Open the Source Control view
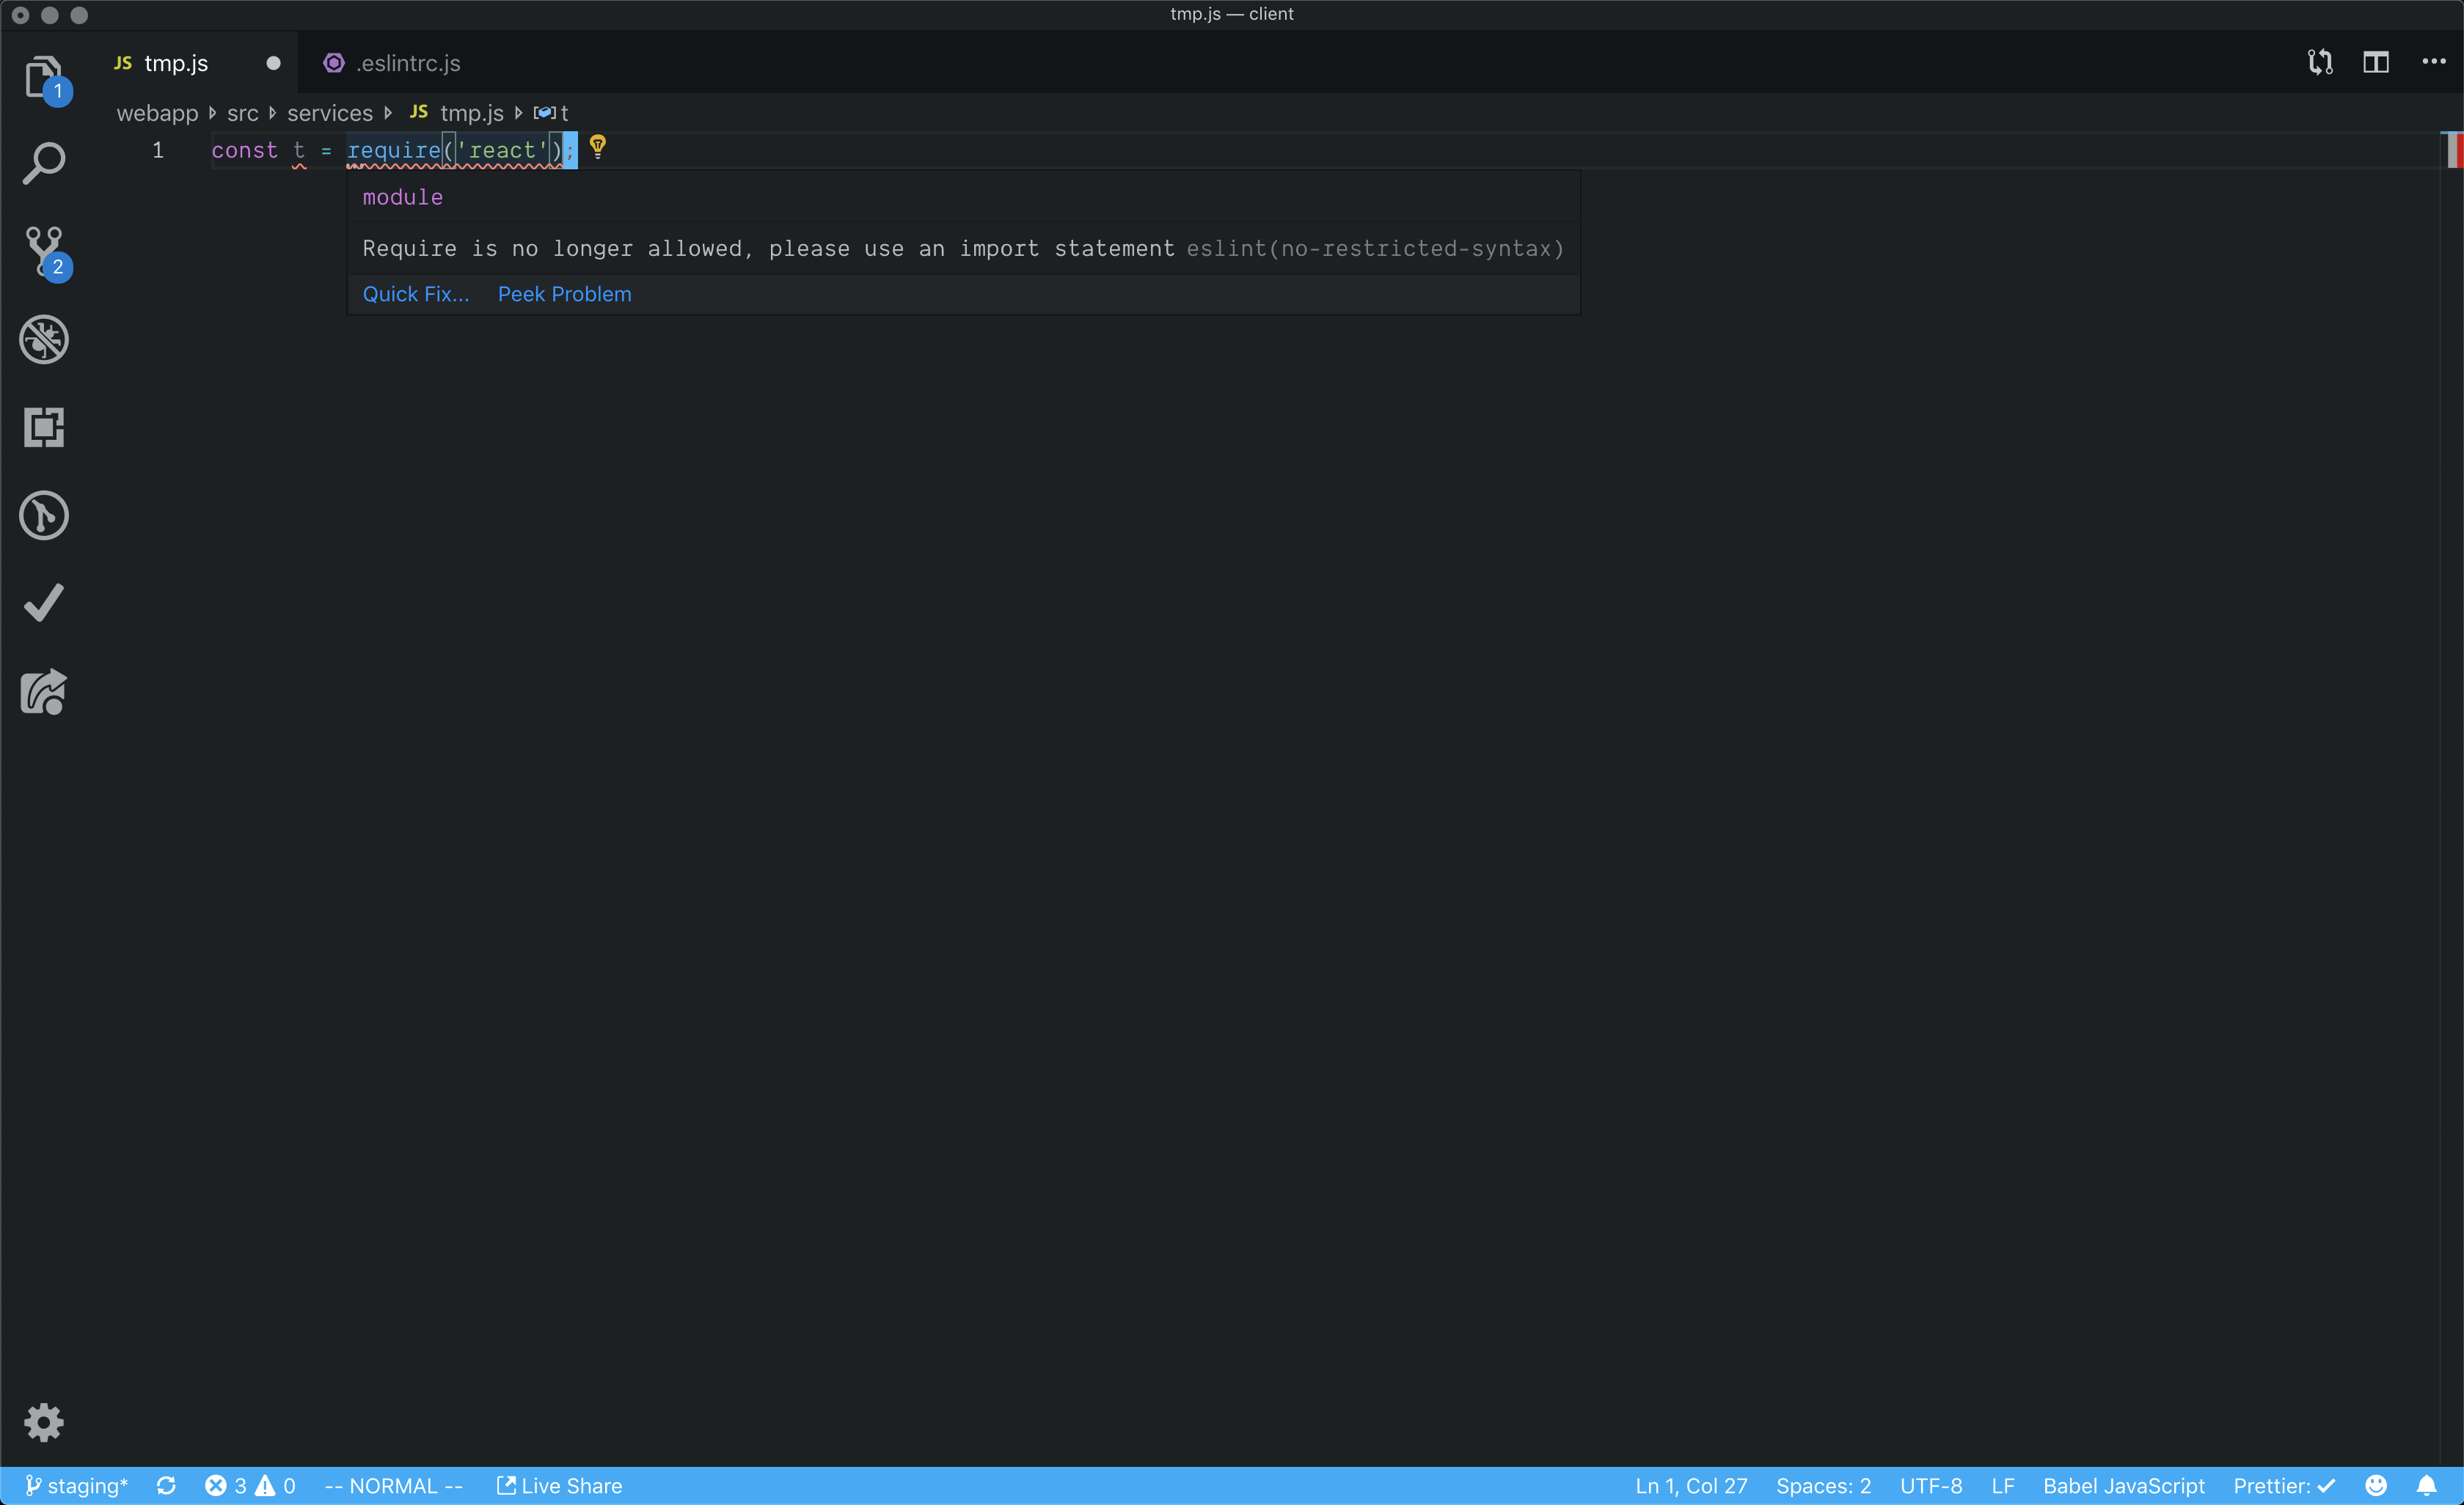This screenshot has width=2464, height=1505. click(x=43, y=251)
